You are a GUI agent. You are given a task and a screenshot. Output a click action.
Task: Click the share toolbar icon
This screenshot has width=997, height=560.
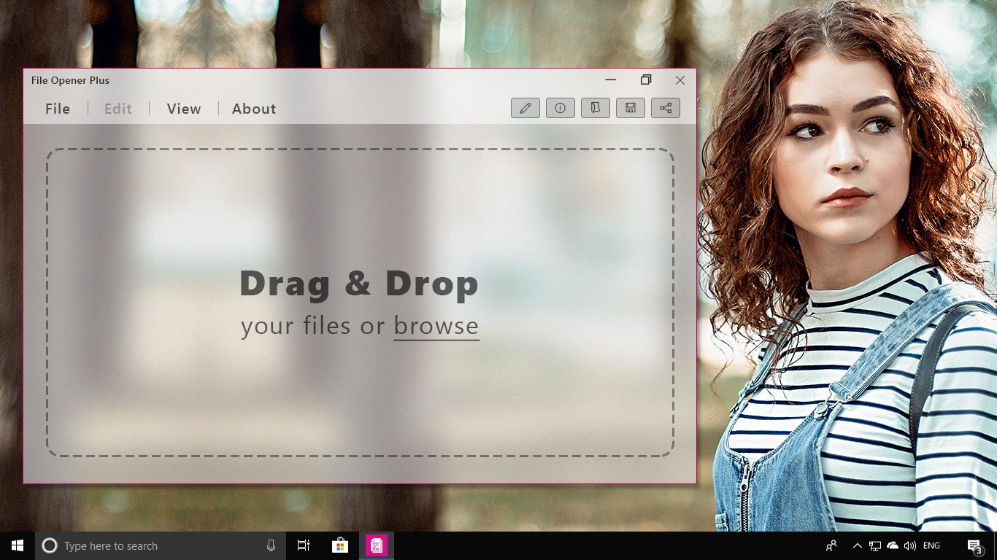666,108
